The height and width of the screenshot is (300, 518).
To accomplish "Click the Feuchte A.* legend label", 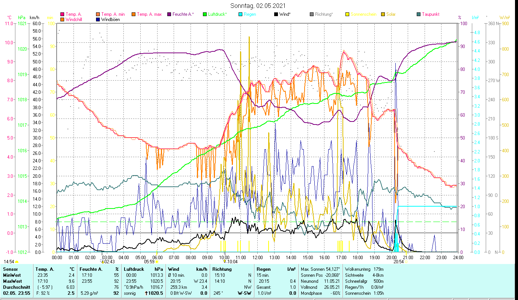I will click(x=183, y=14).
